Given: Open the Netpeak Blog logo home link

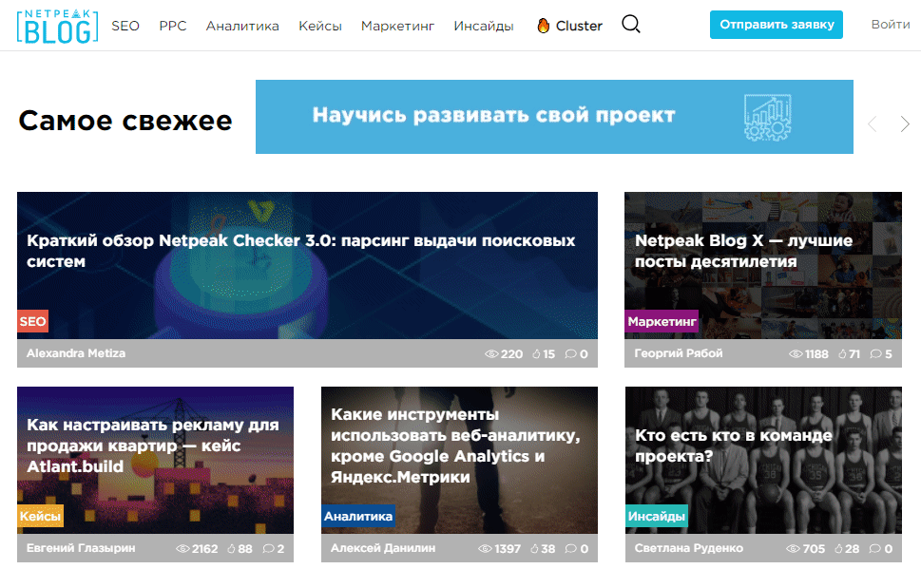Looking at the screenshot, I should pyautogui.click(x=58, y=27).
